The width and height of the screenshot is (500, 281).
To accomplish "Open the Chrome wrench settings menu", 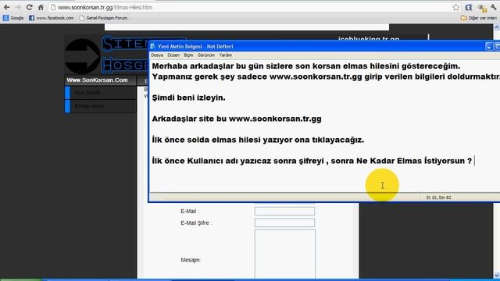I will coord(493,7).
